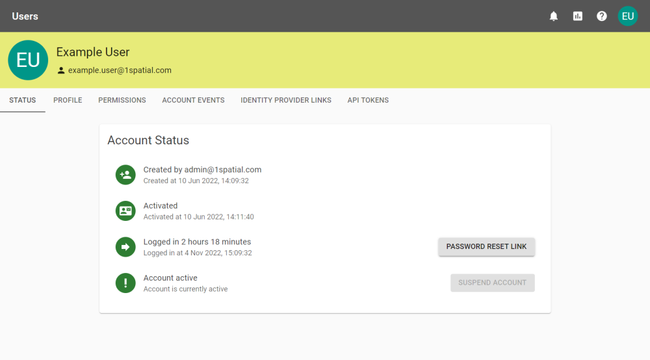Click 'Logged in 2 hours 18 minutes' text
The width and height of the screenshot is (650, 360).
point(197,242)
